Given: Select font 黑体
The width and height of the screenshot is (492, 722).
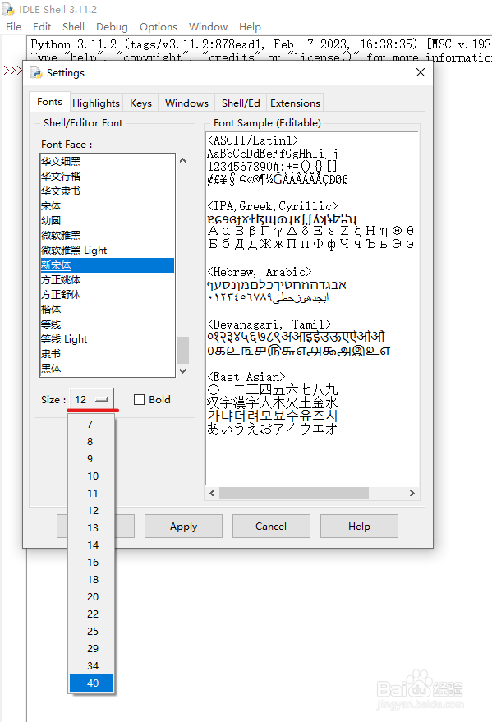Looking at the screenshot, I should point(107,368).
